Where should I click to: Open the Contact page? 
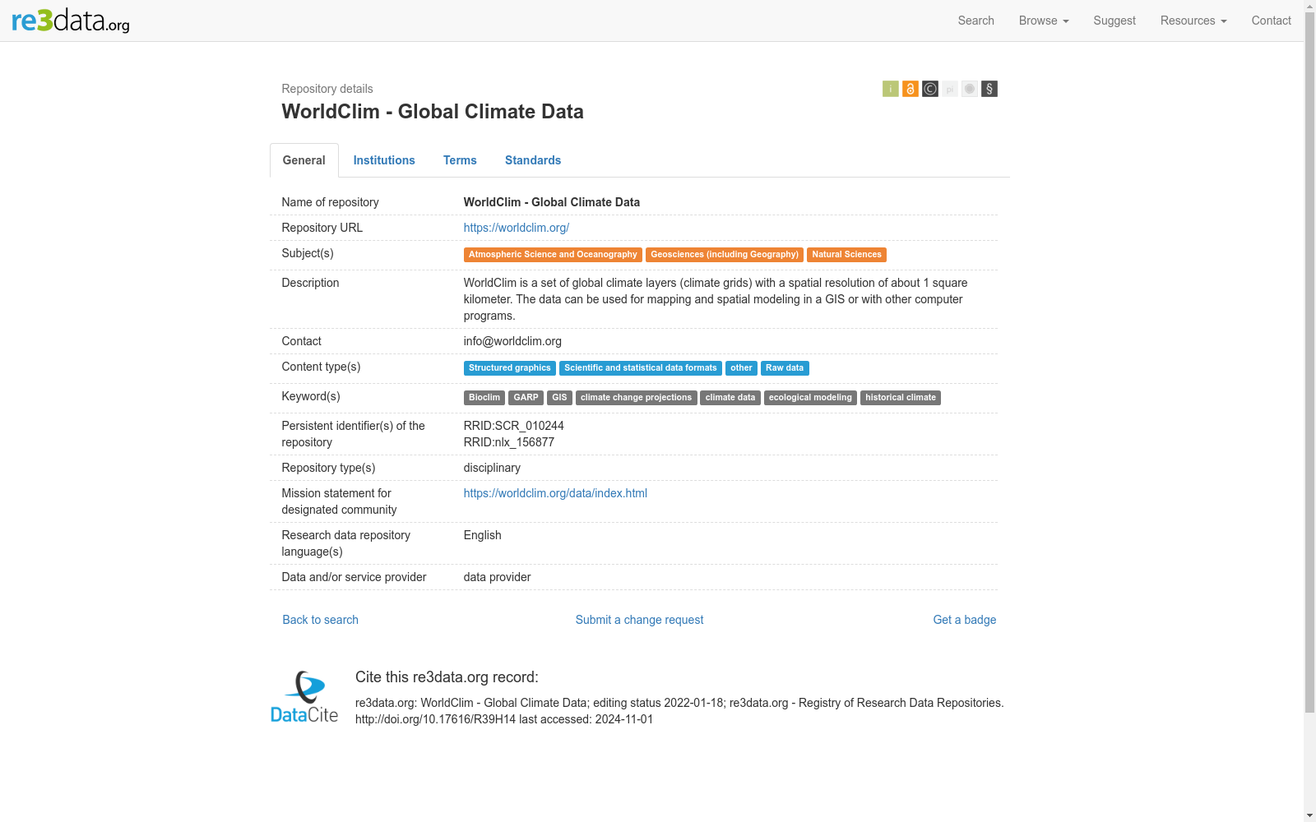click(1271, 21)
